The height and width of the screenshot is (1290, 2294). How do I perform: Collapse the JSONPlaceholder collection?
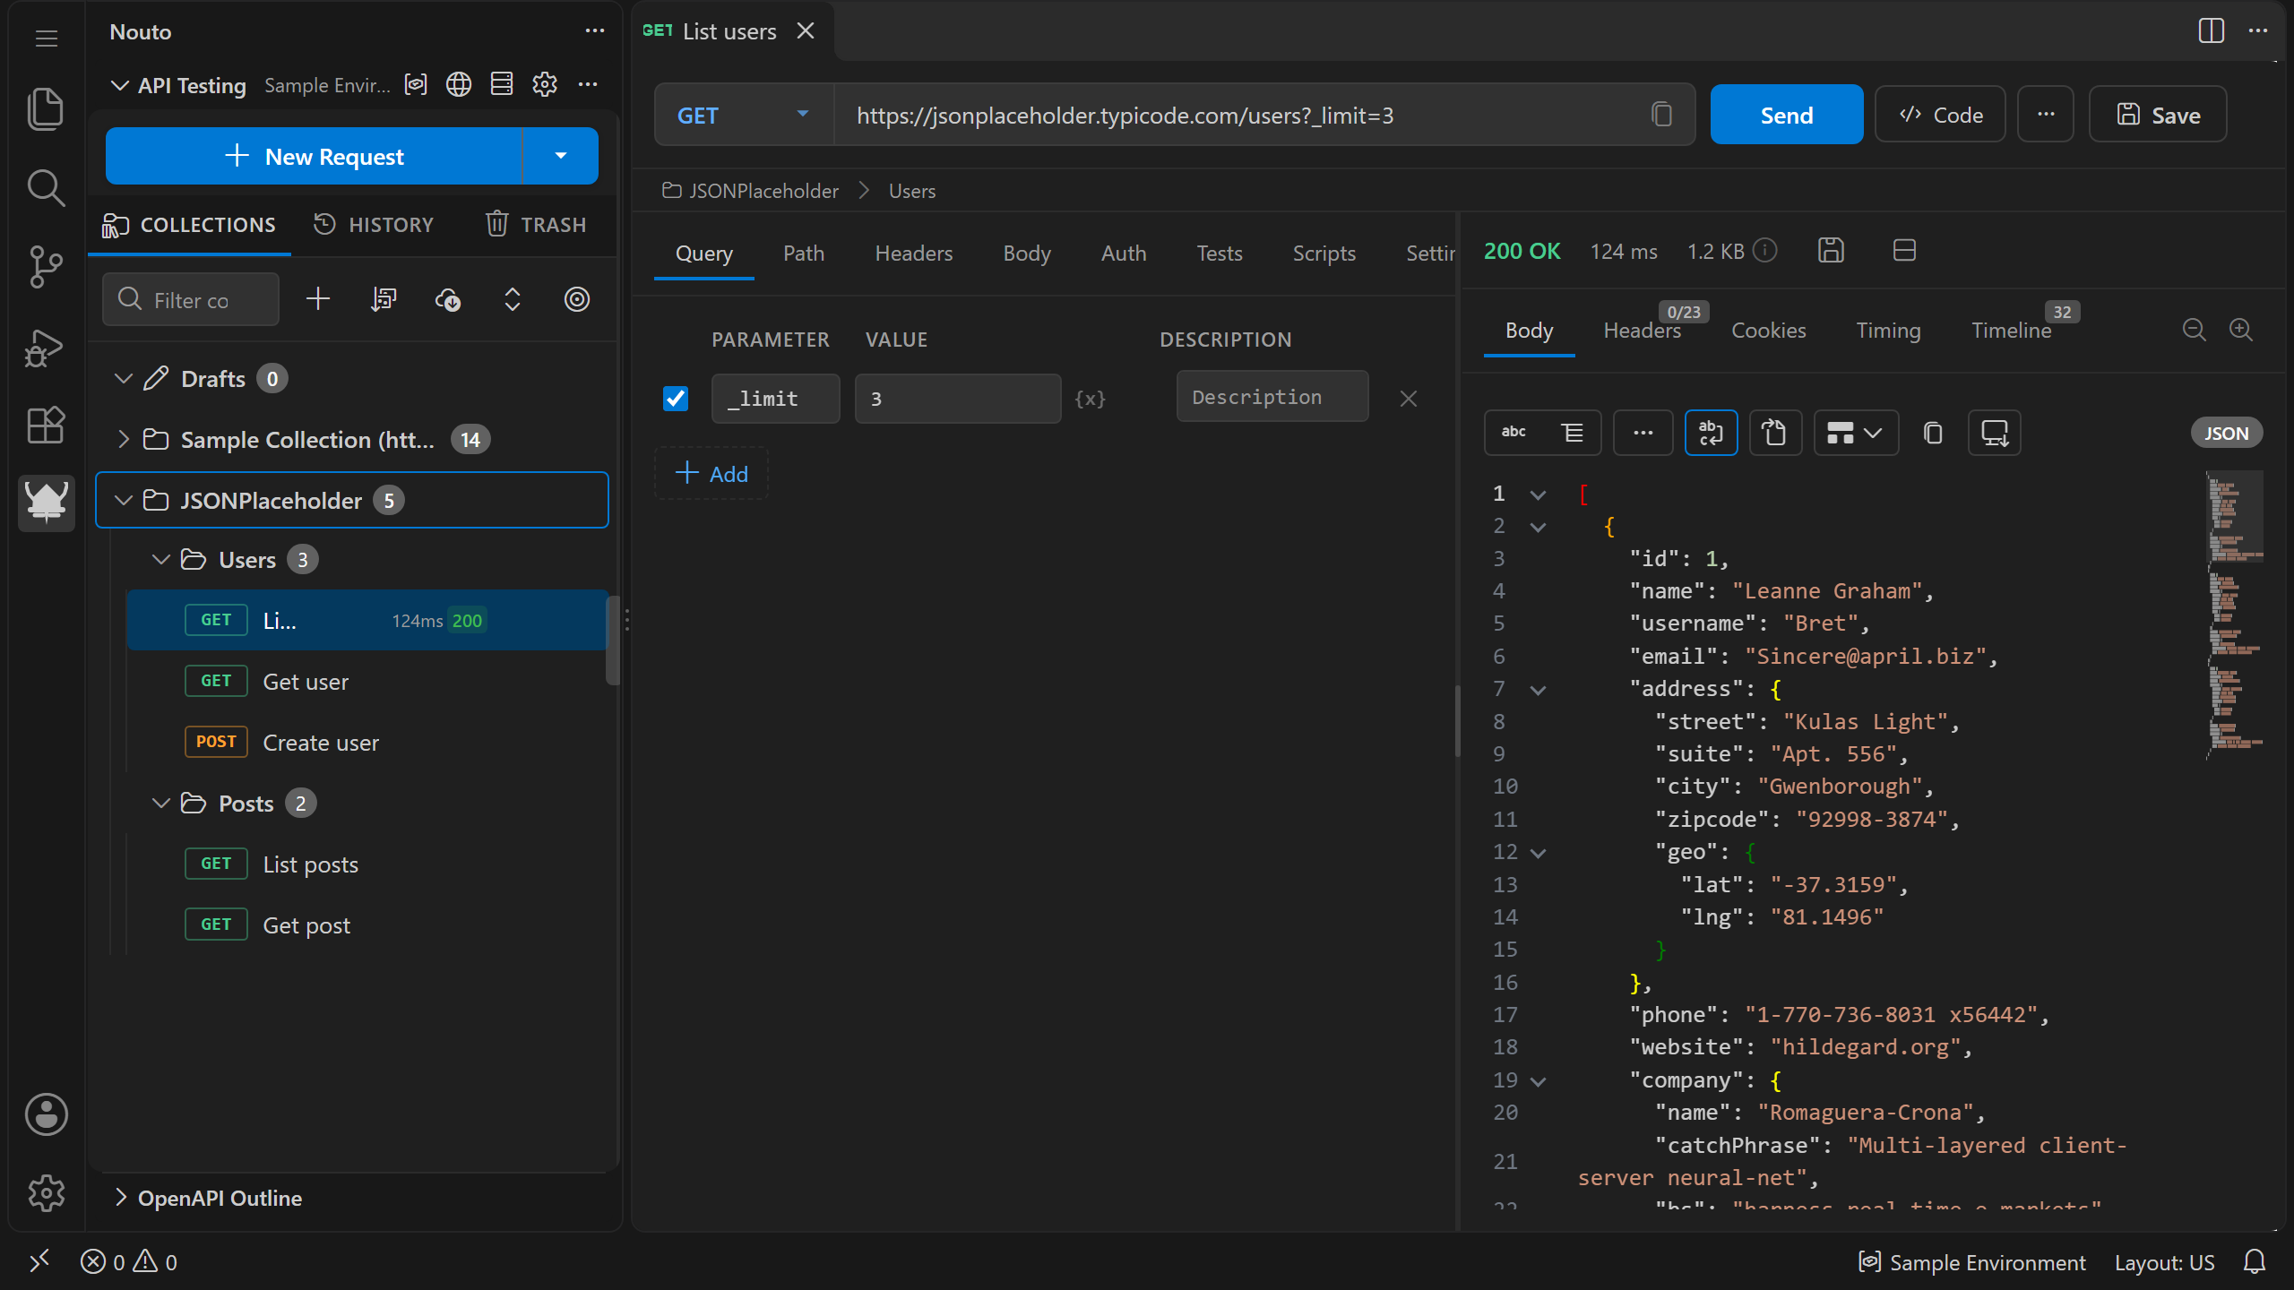124,501
